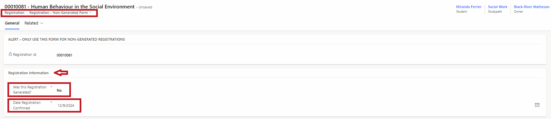Open Miranda Ferrier student link
551x119 pixels.
pos(469,7)
